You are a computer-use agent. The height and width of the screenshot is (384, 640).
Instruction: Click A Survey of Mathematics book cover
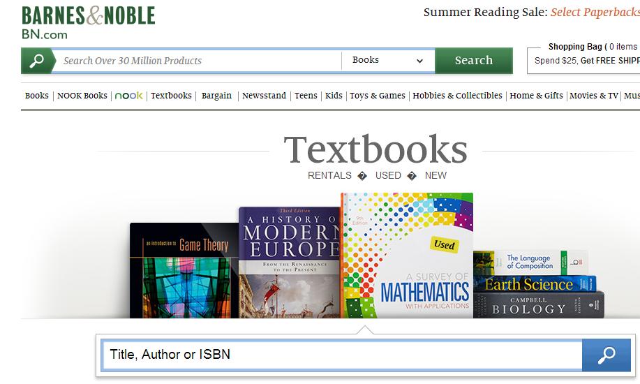point(407,256)
